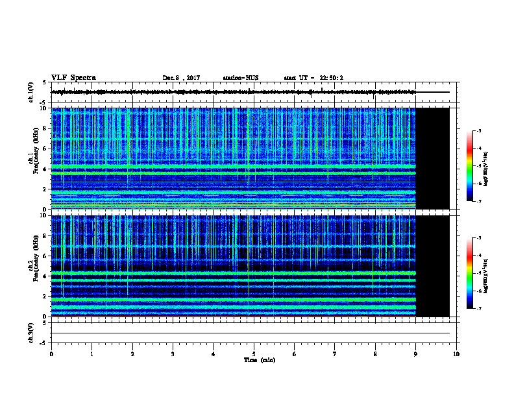Click time axis tick label "9"

click(415, 354)
